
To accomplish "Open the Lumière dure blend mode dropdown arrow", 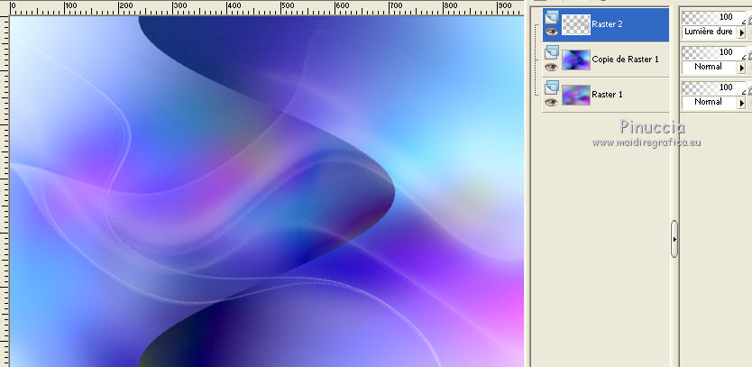I will [741, 32].
